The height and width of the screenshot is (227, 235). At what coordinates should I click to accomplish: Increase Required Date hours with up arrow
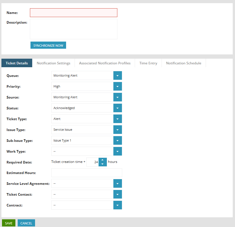(x=103, y=160)
